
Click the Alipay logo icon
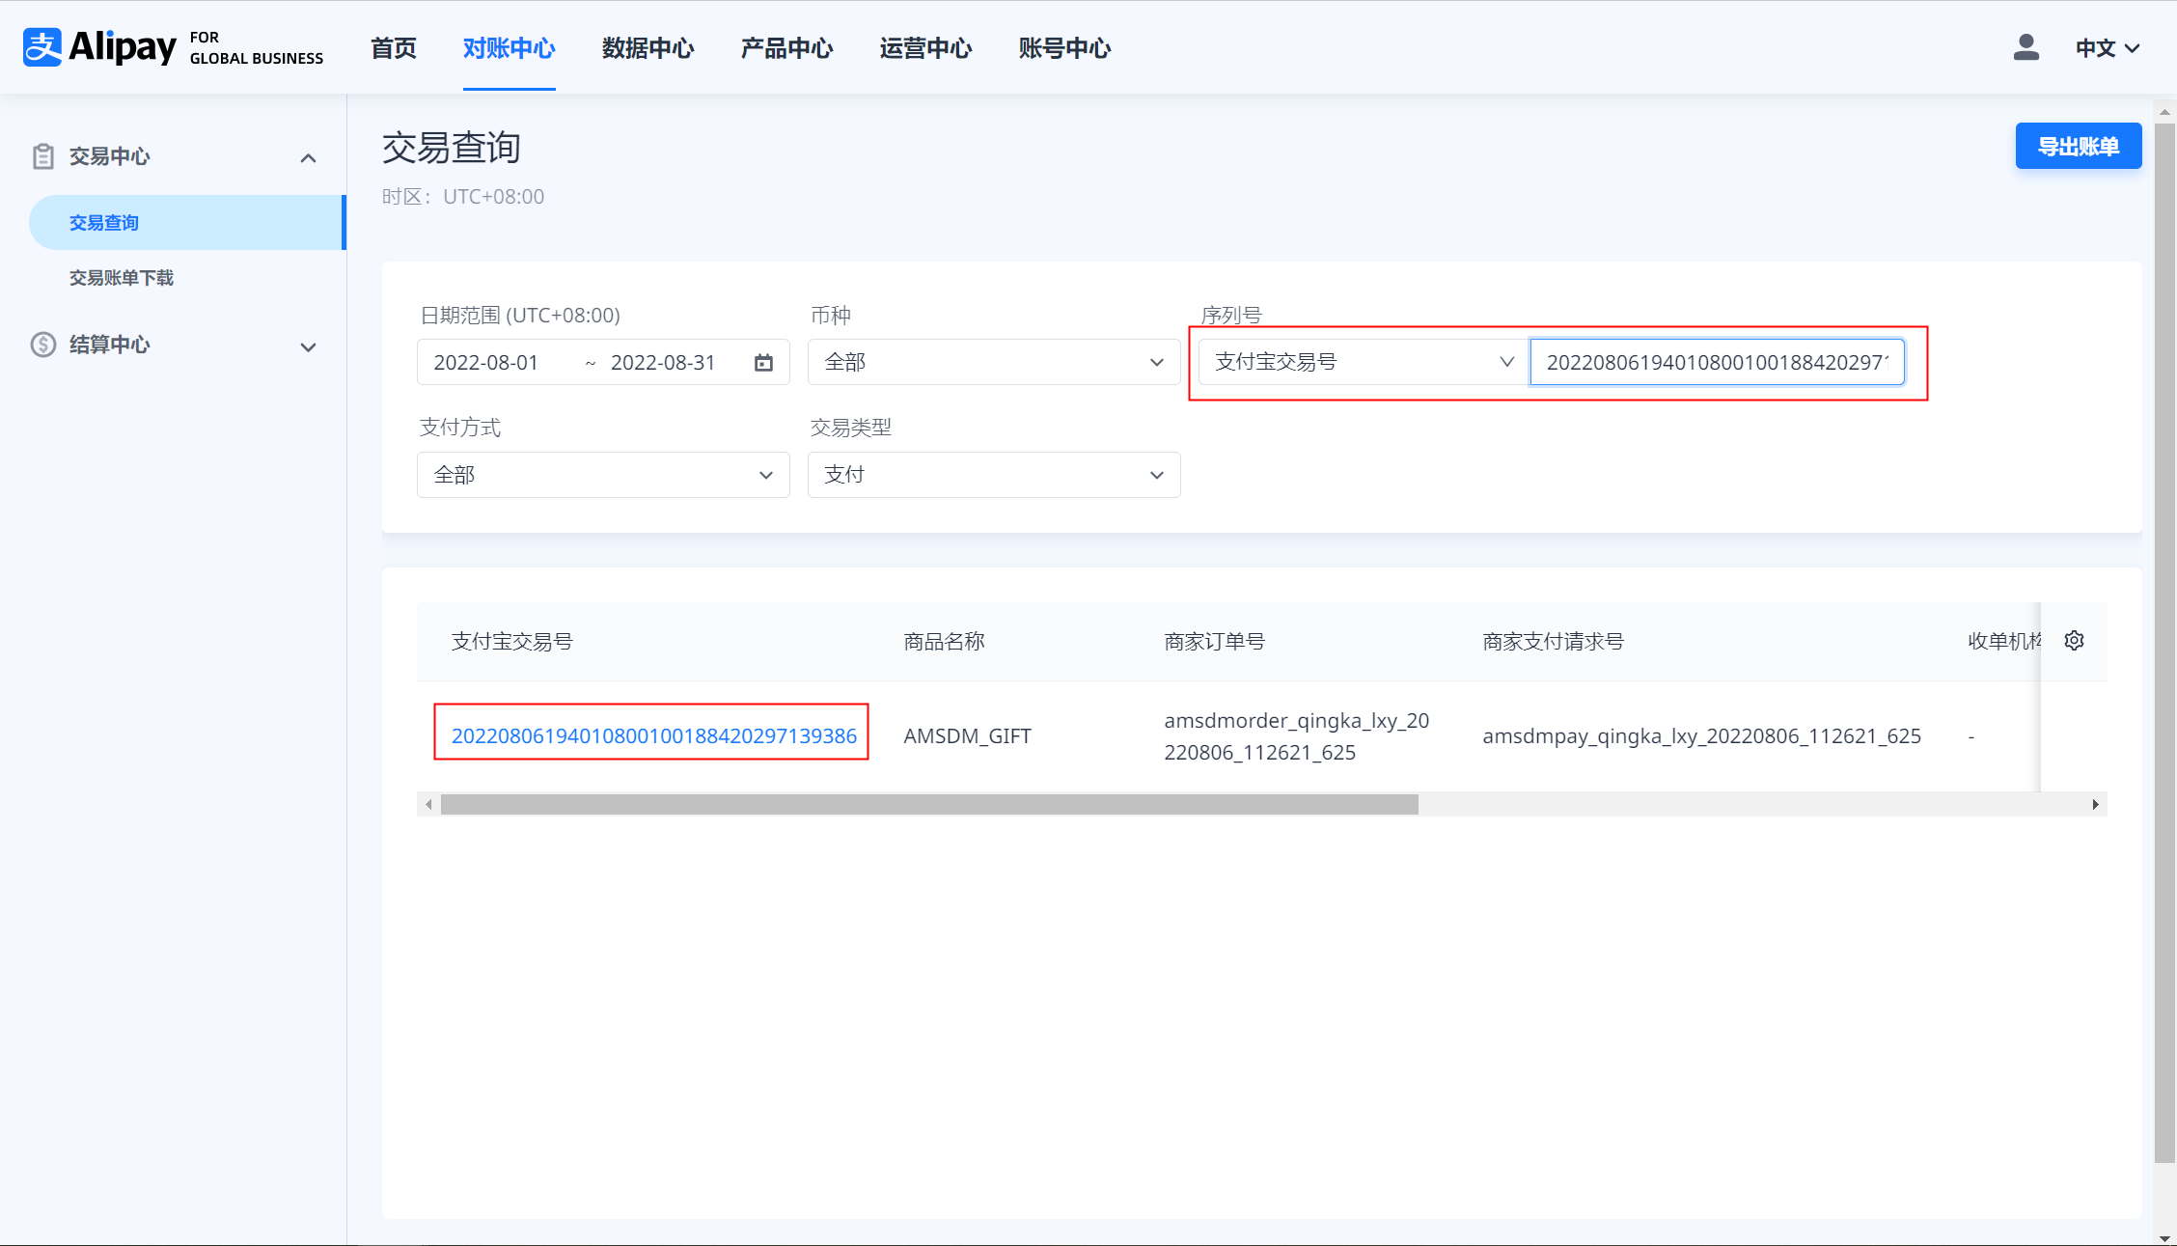42,47
